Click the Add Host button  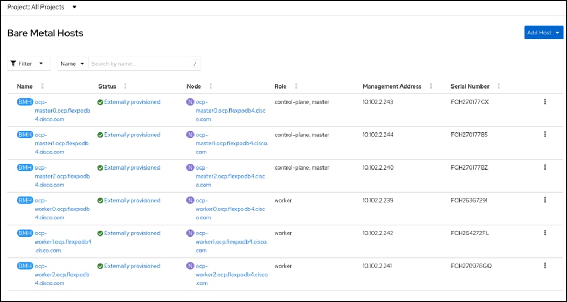(x=543, y=33)
